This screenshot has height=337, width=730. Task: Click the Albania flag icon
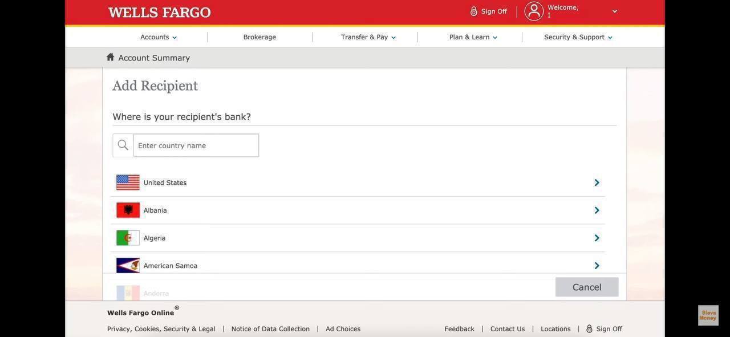click(128, 210)
